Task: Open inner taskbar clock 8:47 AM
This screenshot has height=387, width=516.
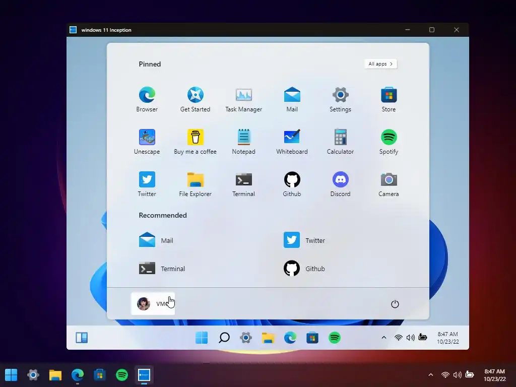Action: pos(448,338)
